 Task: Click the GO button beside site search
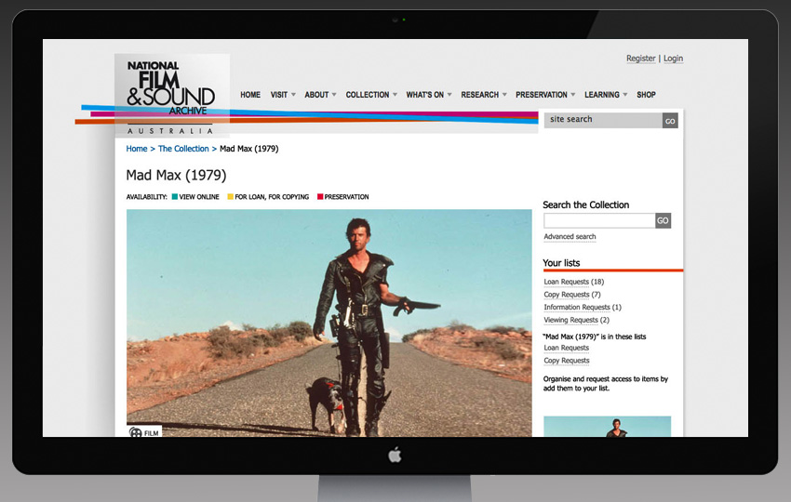coord(670,121)
